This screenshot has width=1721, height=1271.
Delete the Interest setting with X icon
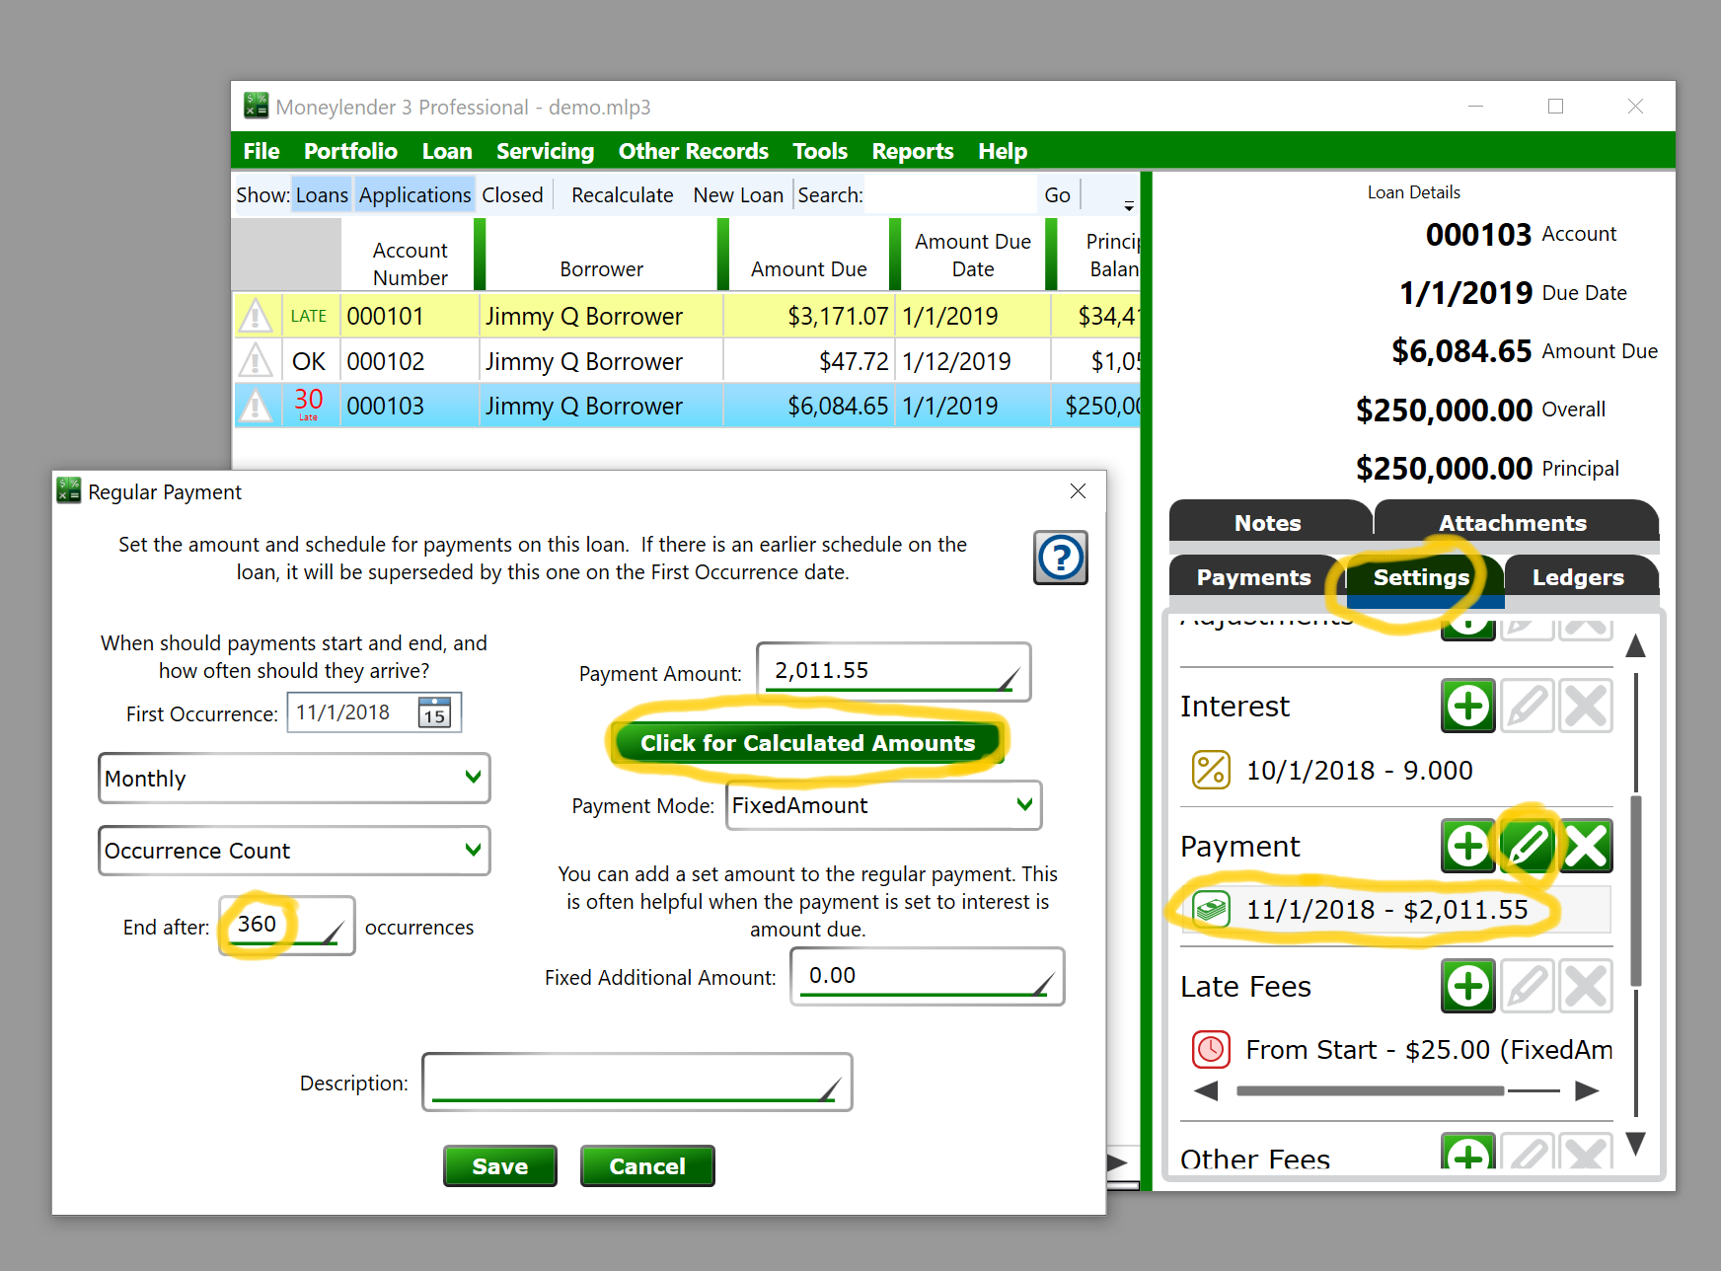coord(1586,706)
